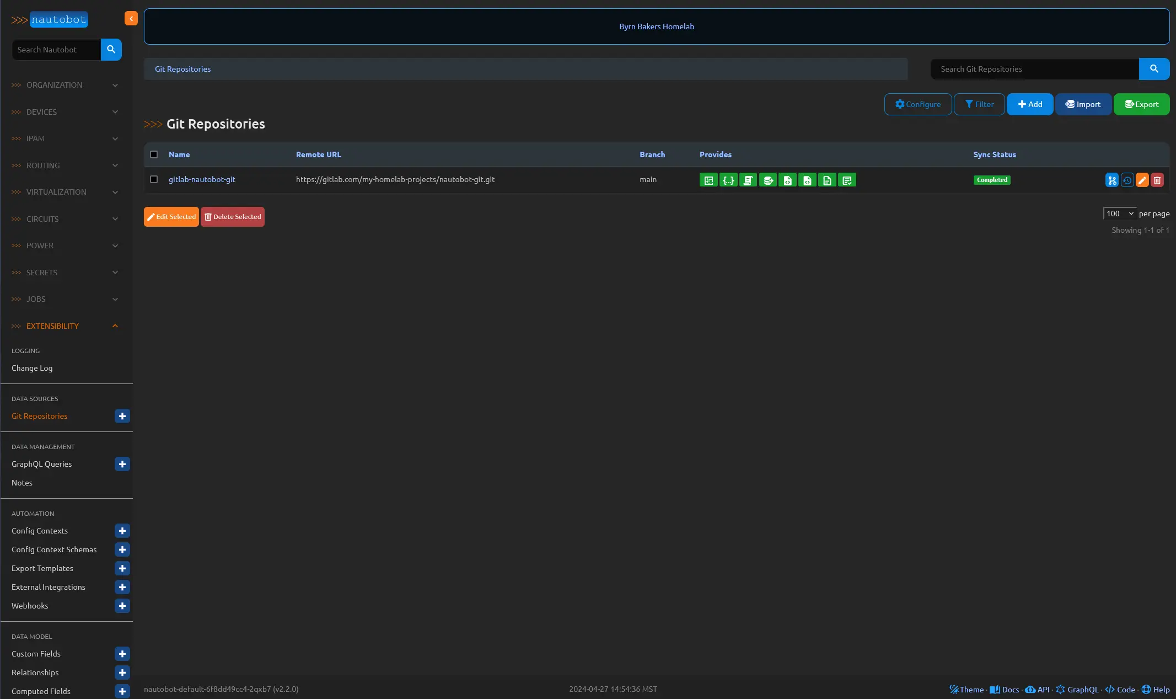Open the gitlab-nautobot-git repository link
The height and width of the screenshot is (699, 1176).
point(202,179)
